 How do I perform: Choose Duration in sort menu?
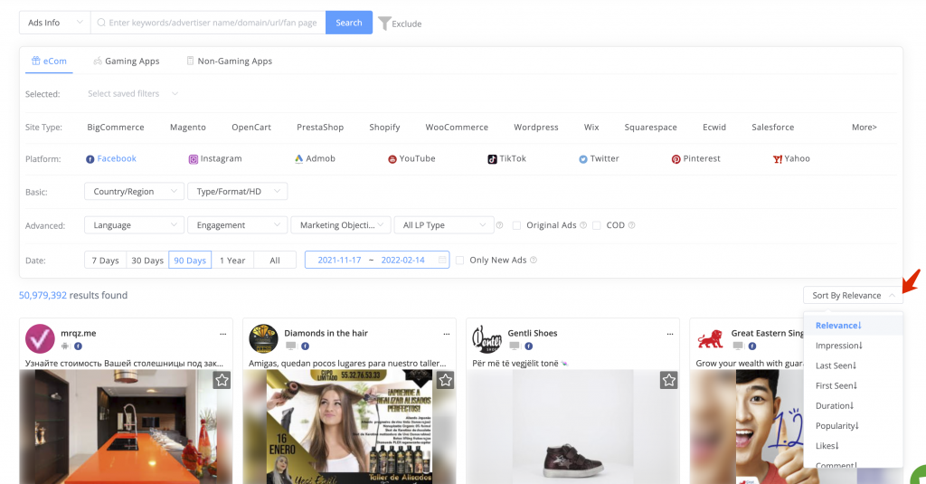coord(853,406)
